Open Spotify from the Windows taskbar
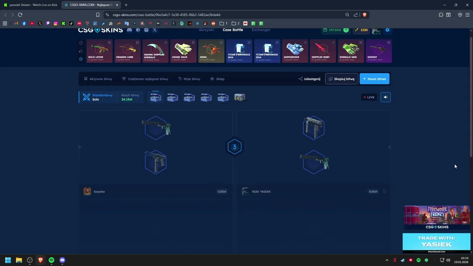 click(x=51, y=260)
